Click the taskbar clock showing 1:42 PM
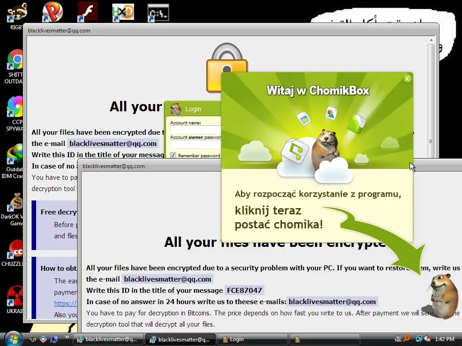The height and width of the screenshot is (346, 462). pyautogui.click(x=444, y=339)
